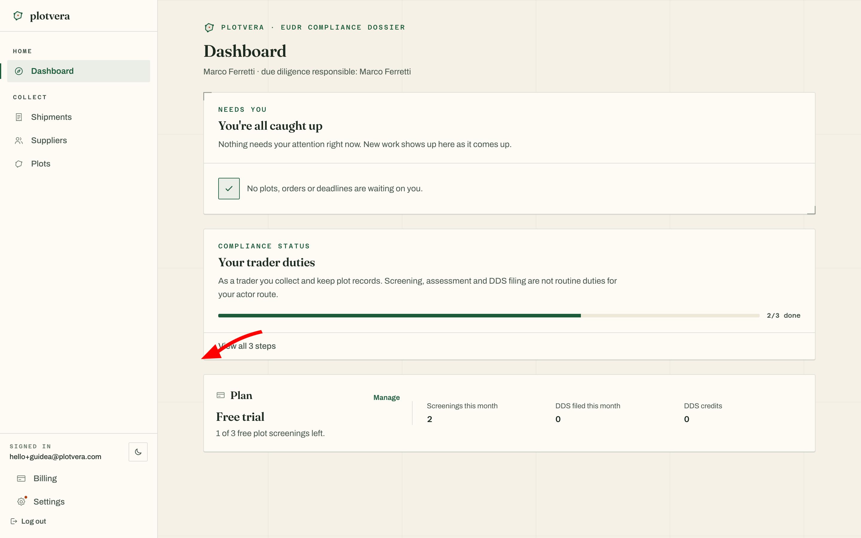Navigate to Plots
Image resolution: width=861 pixels, height=538 pixels.
tap(79, 164)
